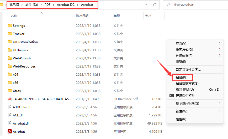228x139 pixels.
Task: Click the 应用程序 type cell of Acrobat
Action: point(120,132)
